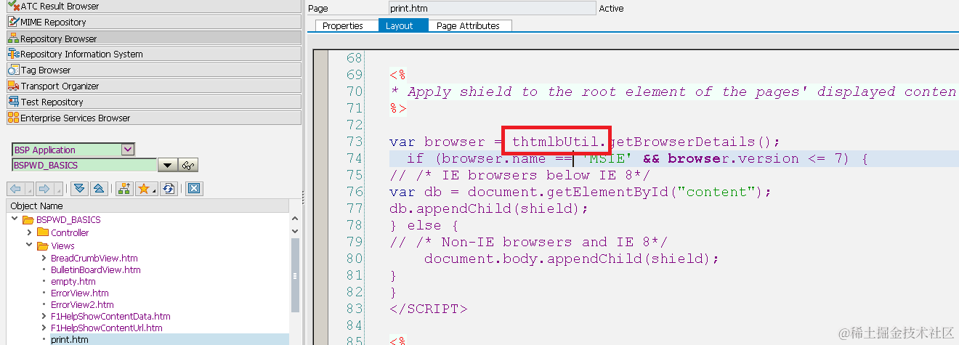Open Tag Browser
Viewport: 959px width, 345px height.
pos(153,70)
